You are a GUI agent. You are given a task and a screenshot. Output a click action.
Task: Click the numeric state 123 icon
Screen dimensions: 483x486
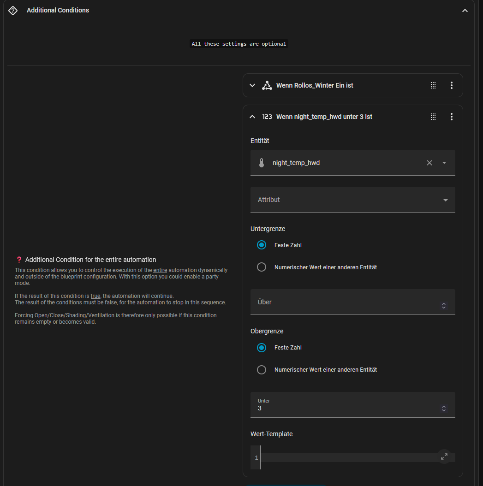(x=267, y=117)
